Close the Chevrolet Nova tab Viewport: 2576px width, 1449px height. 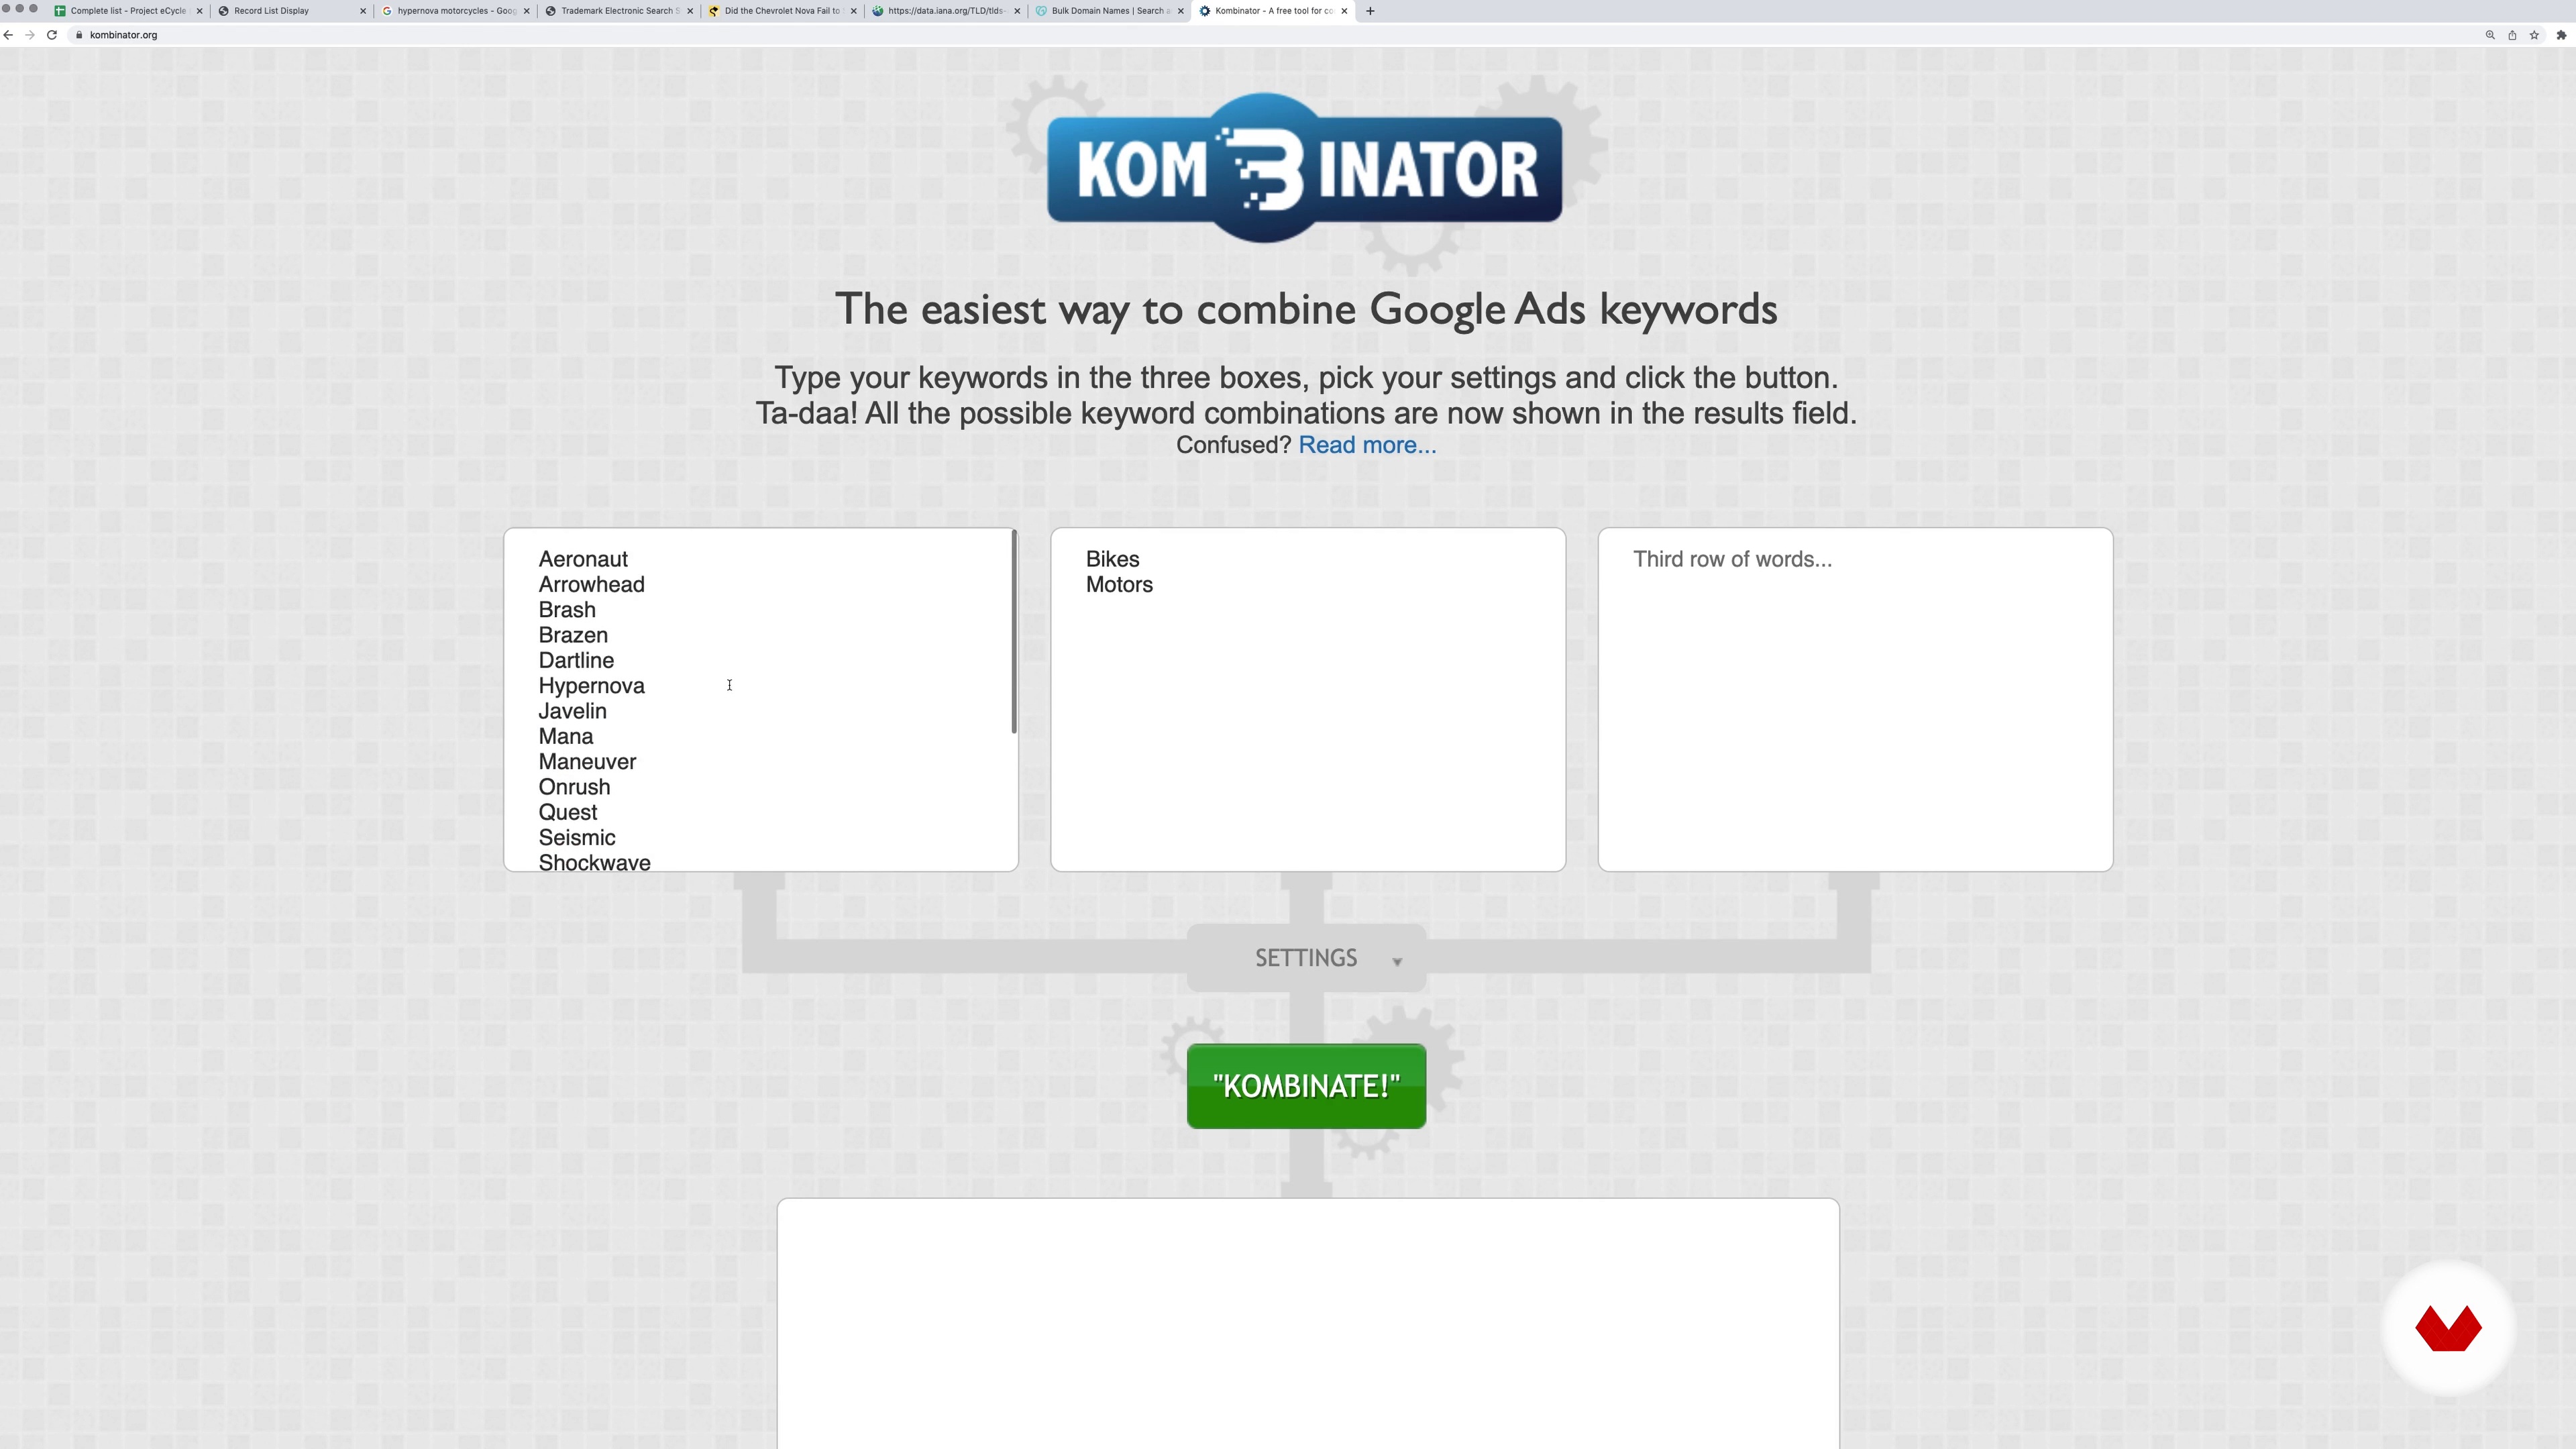(853, 11)
